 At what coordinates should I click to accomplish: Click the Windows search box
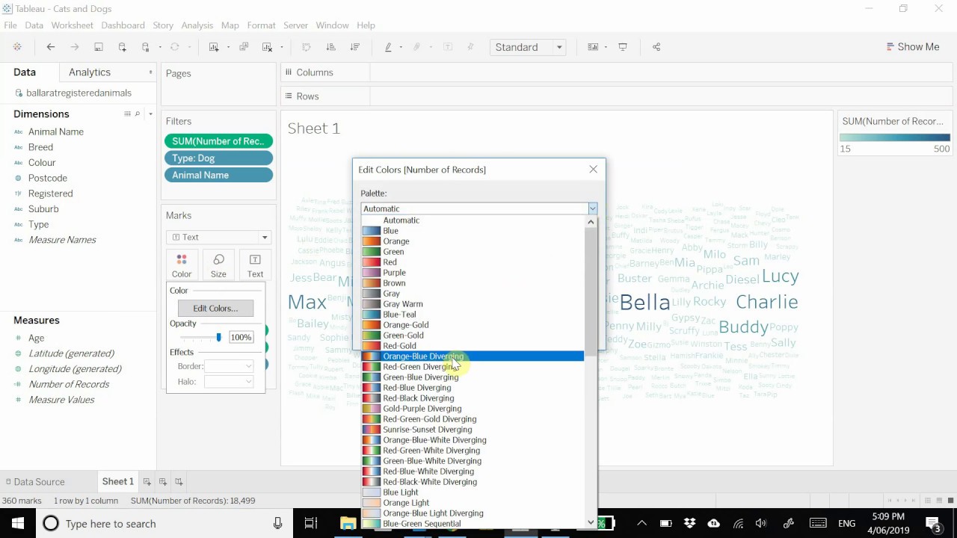pyautogui.click(x=164, y=523)
